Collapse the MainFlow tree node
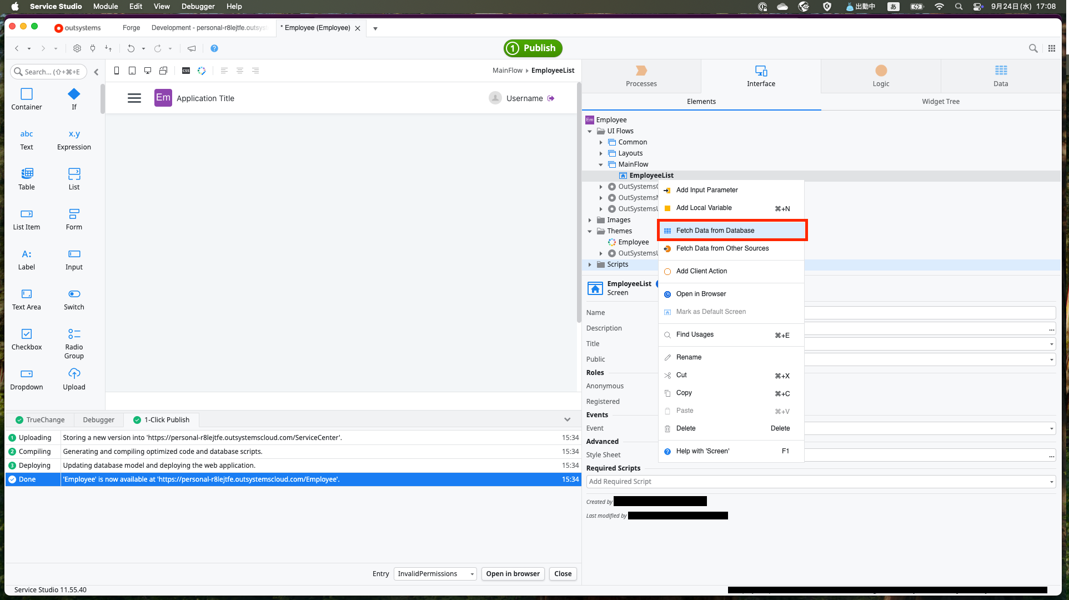 [601, 164]
